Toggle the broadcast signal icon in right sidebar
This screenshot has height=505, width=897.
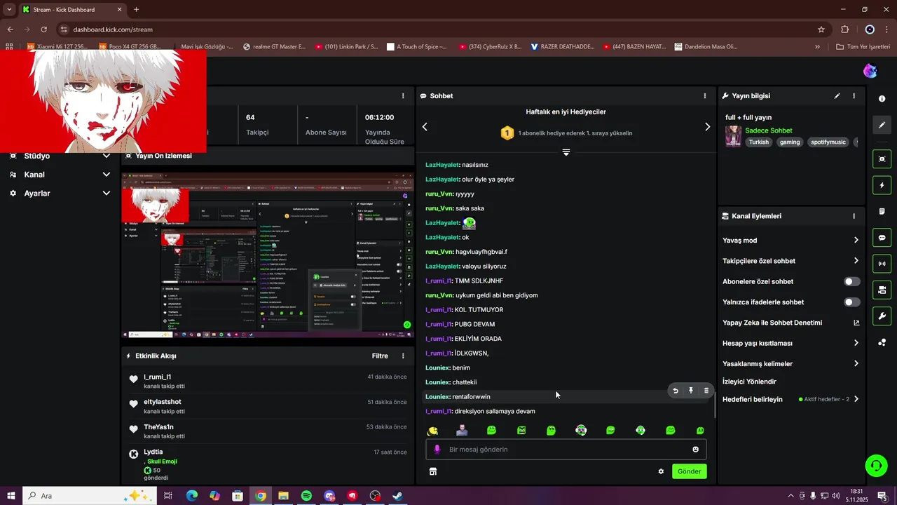[x=882, y=264]
